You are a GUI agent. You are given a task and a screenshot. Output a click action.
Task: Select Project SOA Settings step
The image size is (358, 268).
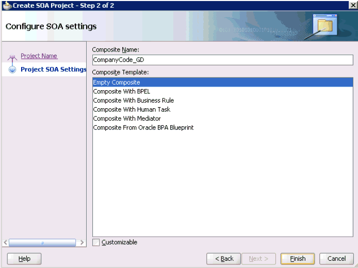point(54,70)
